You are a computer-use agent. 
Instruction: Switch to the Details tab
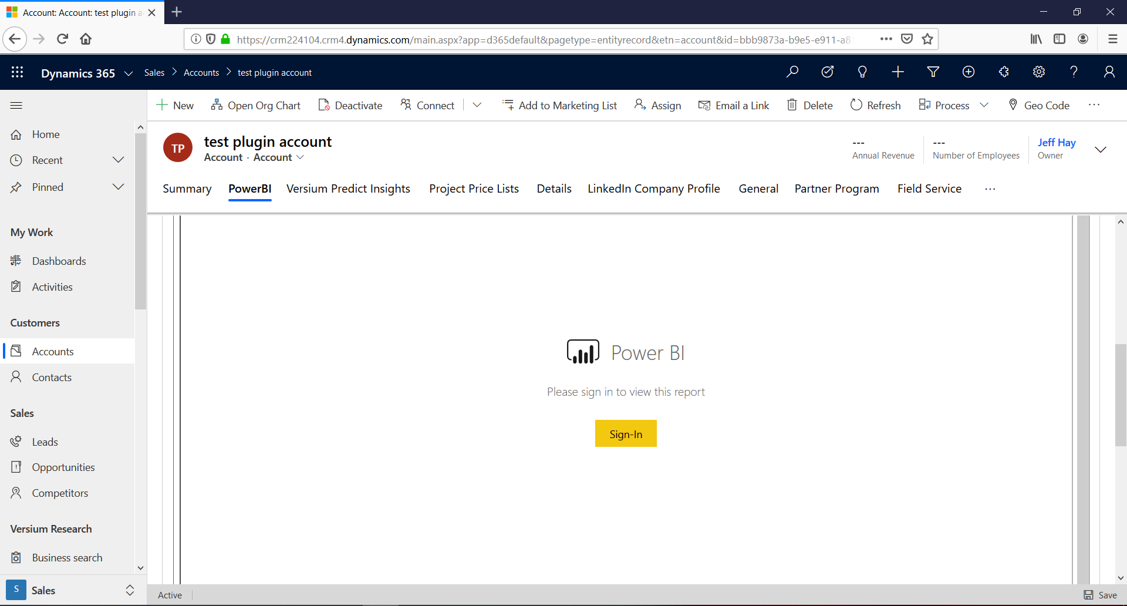pos(554,188)
